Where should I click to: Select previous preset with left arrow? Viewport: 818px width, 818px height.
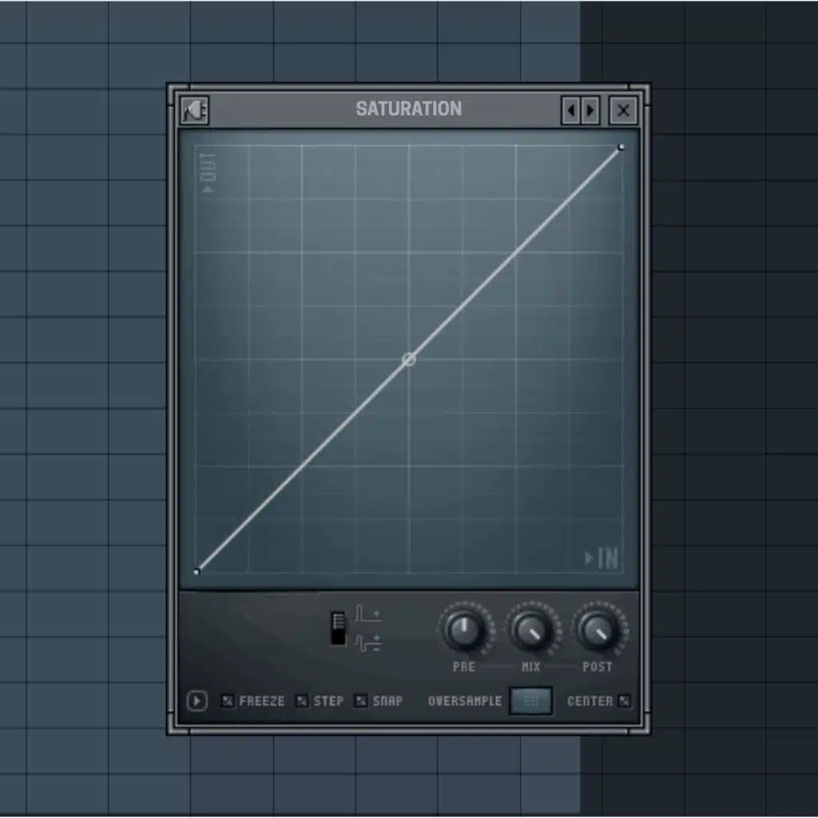tap(570, 110)
